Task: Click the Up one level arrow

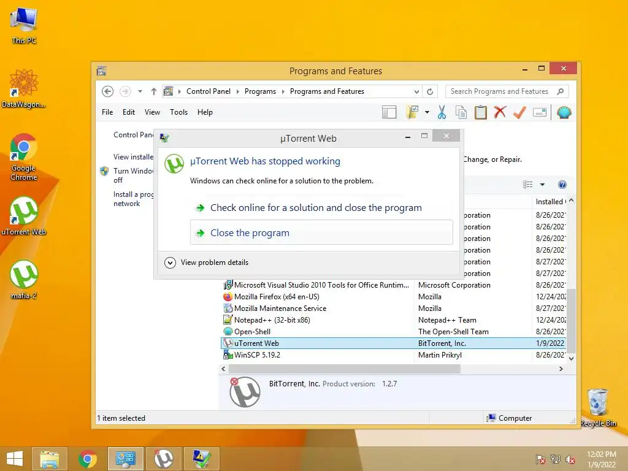Action: coord(154,91)
